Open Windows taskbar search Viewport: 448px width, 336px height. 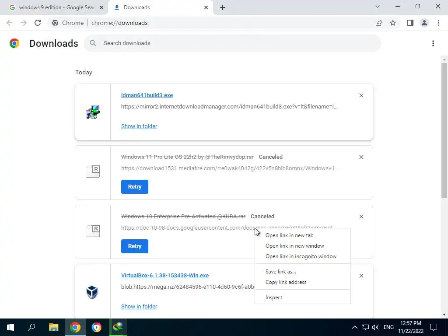[x=31, y=327]
